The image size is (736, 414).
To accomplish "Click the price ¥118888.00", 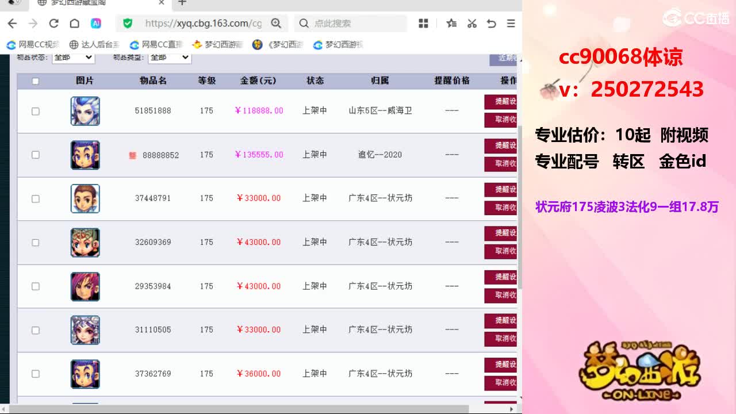I will coord(259,110).
